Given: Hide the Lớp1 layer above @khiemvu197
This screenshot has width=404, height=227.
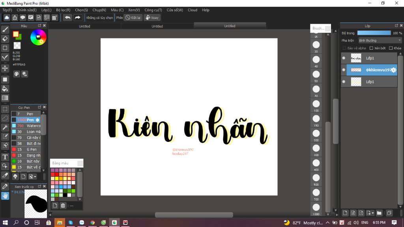Looking at the screenshot, I should 344,58.
